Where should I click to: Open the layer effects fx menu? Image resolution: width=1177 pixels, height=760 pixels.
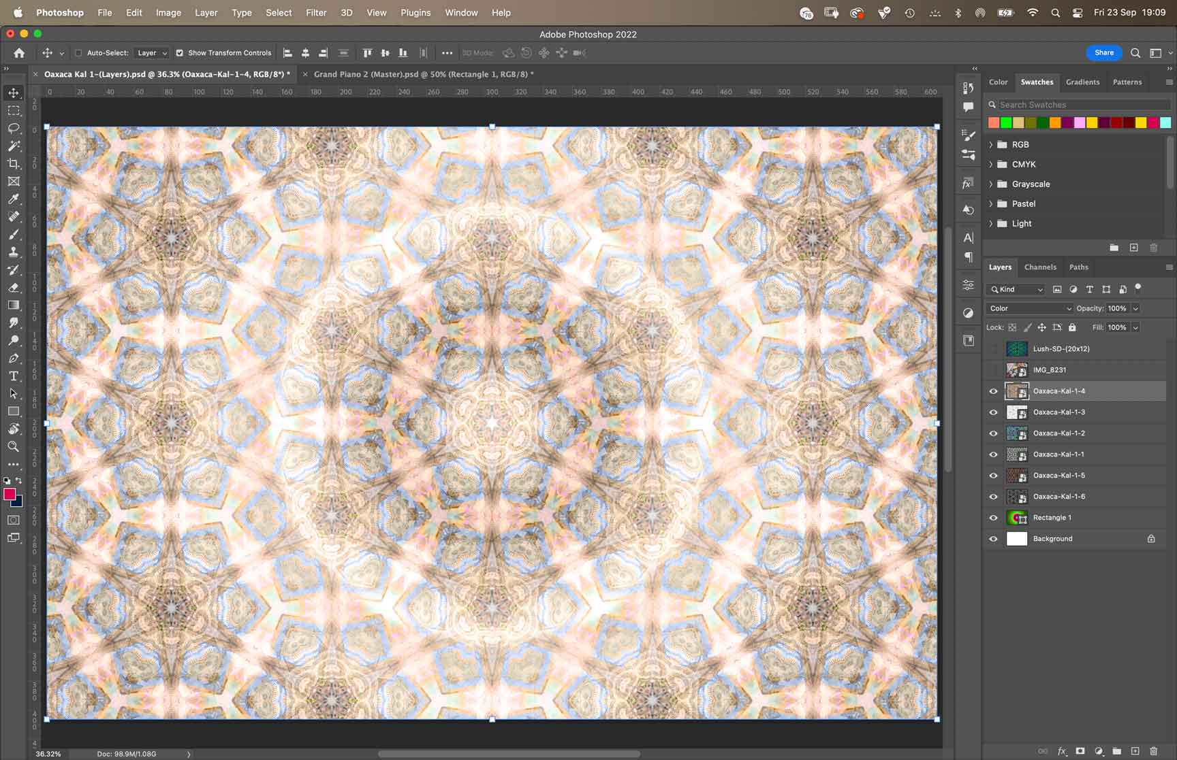click(1061, 751)
